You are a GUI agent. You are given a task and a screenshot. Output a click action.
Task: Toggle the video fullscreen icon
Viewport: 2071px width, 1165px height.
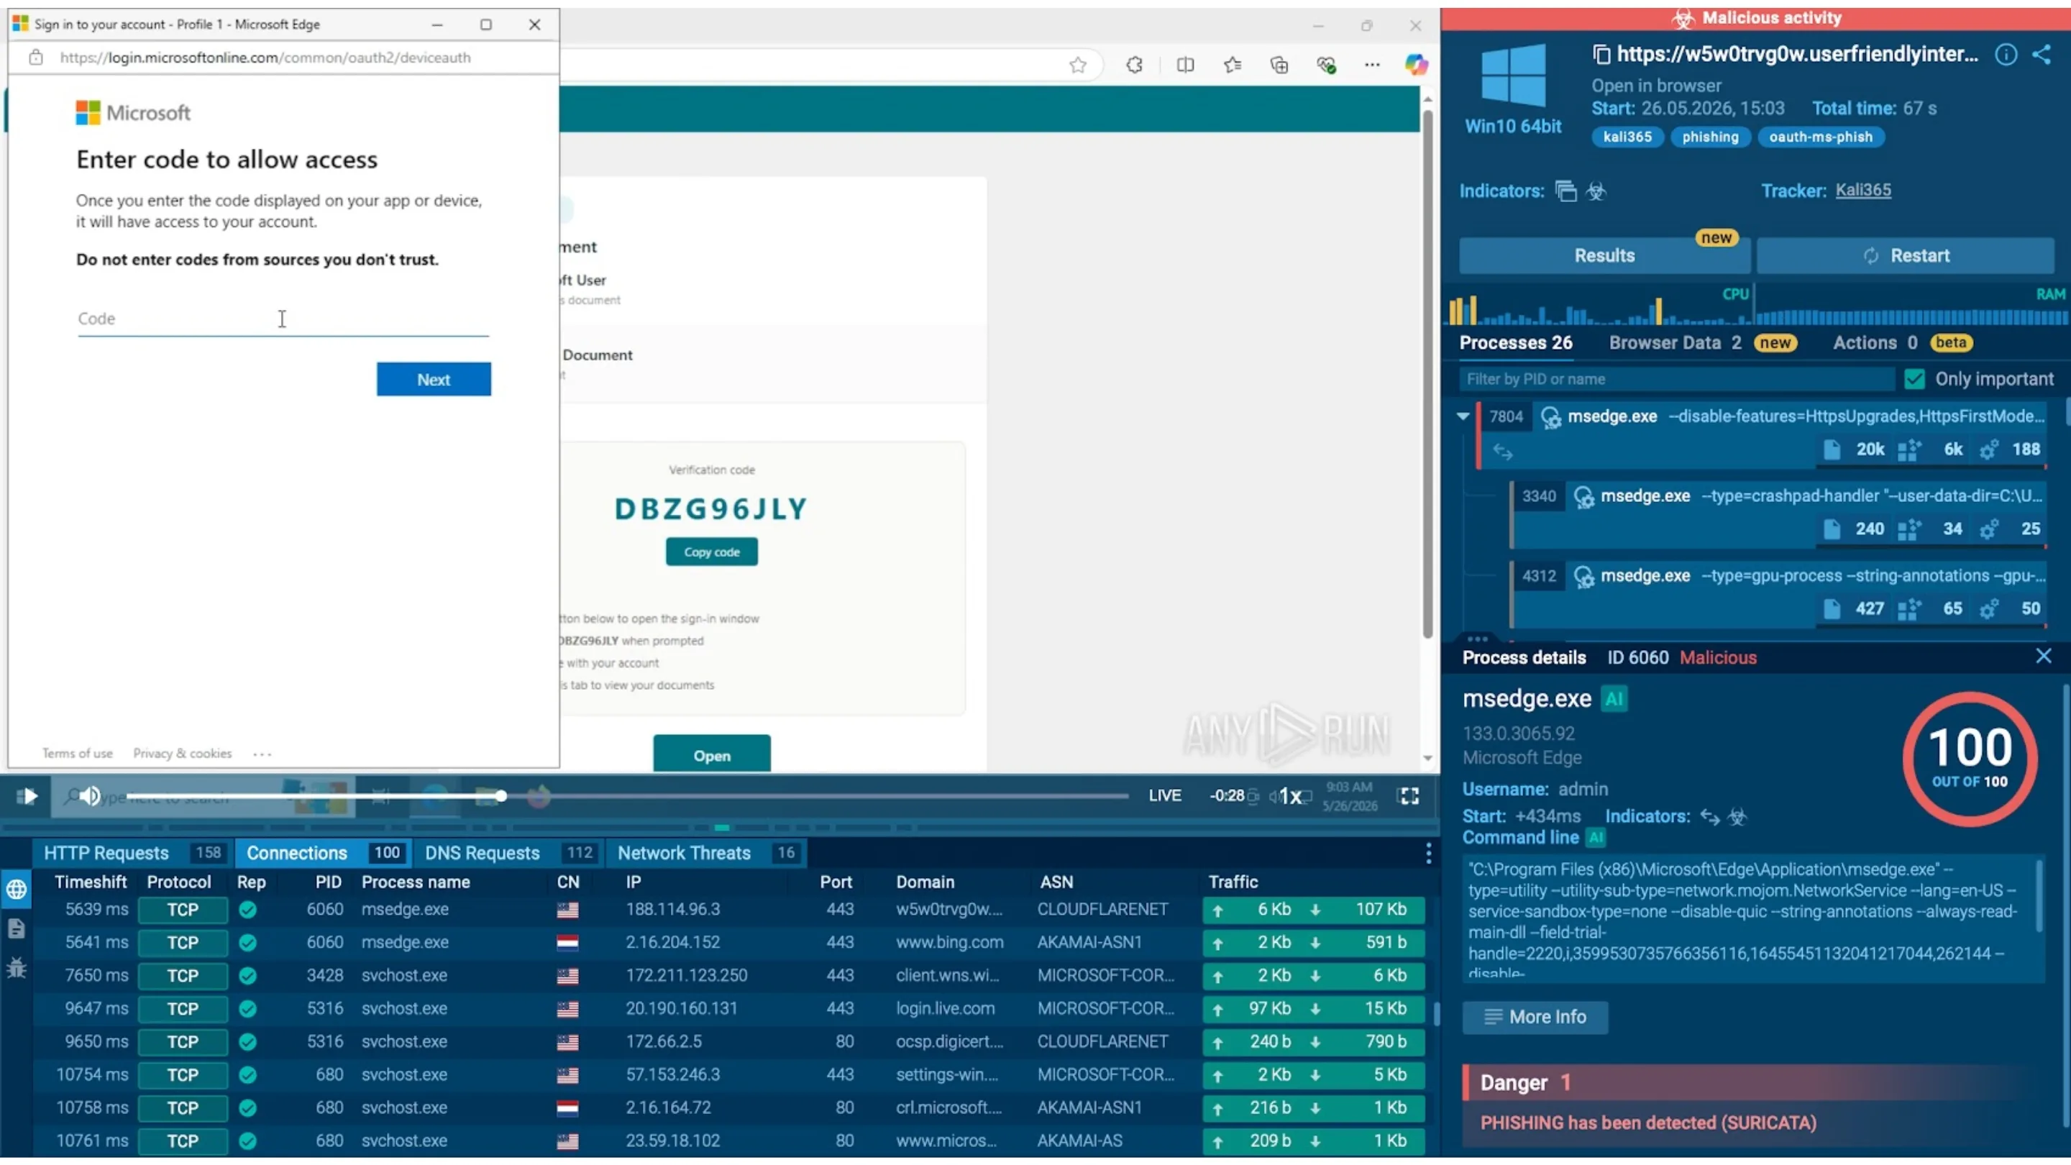click(x=1409, y=796)
